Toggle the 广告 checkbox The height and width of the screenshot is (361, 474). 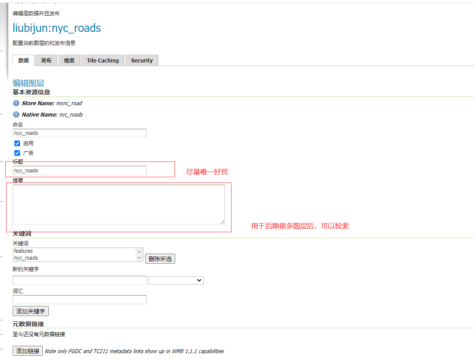pos(17,153)
